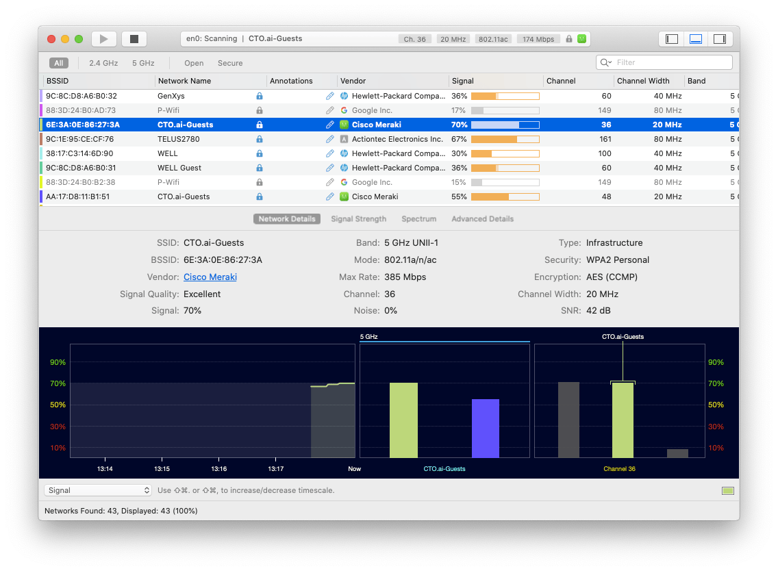Screen dimensions: 778x571
Task: Click the lock icon for WELL network
Action: [x=260, y=153]
